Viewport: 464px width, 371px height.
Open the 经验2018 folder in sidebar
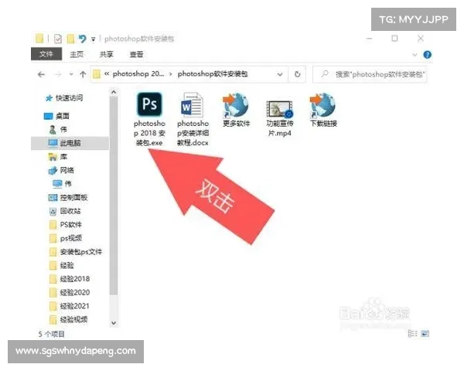(x=70, y=279)
